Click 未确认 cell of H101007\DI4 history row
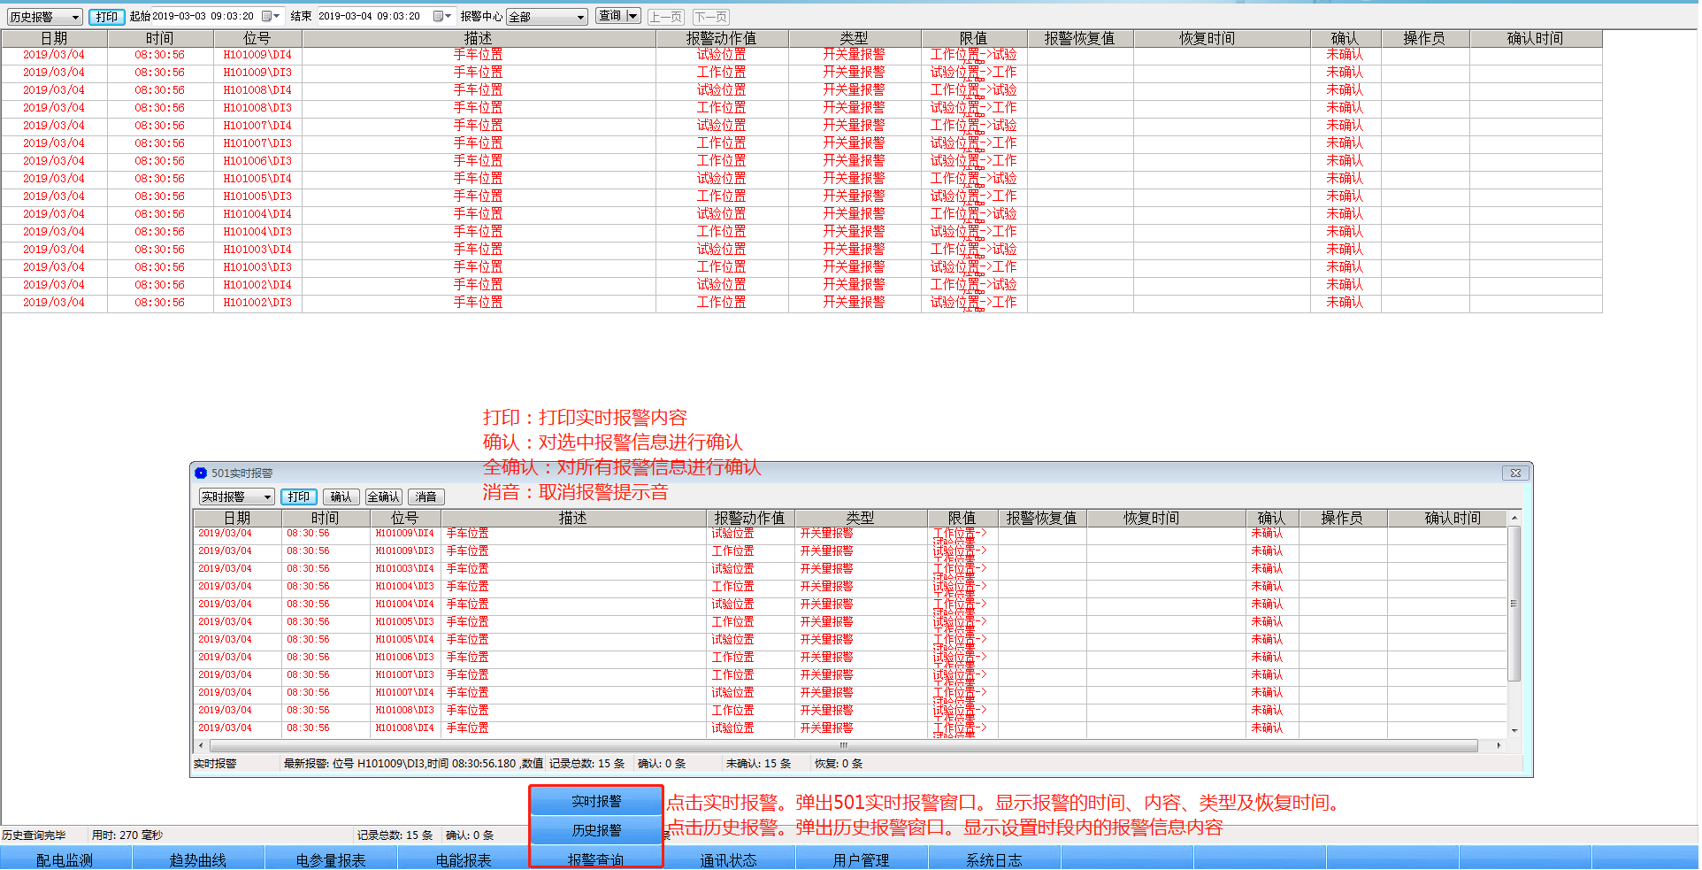 pyautogui.click(x=1345, y=126)
